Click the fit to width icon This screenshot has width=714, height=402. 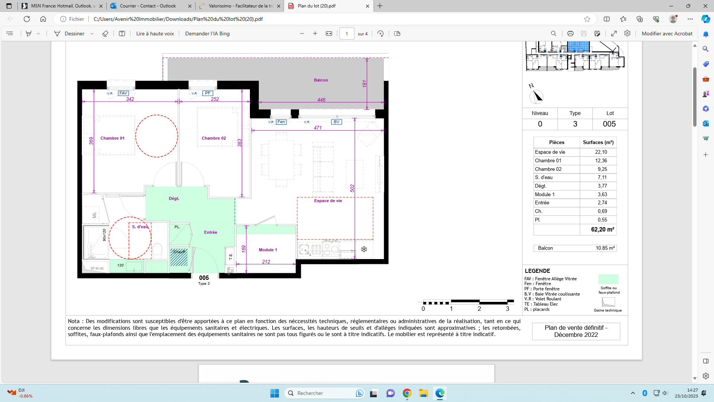[329, 33]
